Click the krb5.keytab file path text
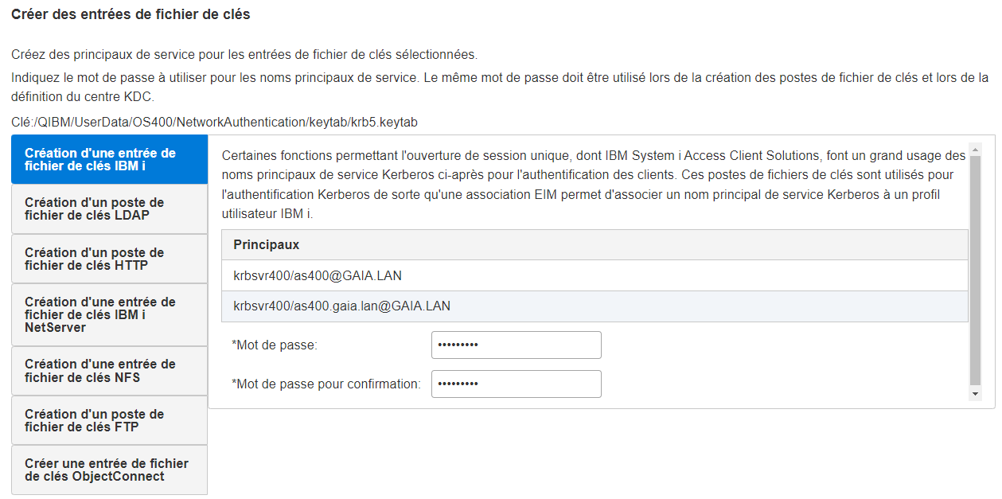The image size is (1002, 499). click(215, 122)
